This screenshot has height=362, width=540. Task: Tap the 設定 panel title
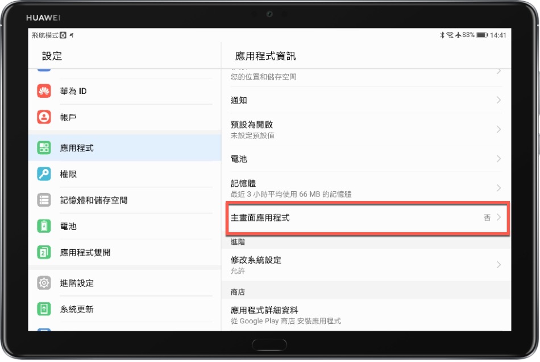tap(52, 56)
